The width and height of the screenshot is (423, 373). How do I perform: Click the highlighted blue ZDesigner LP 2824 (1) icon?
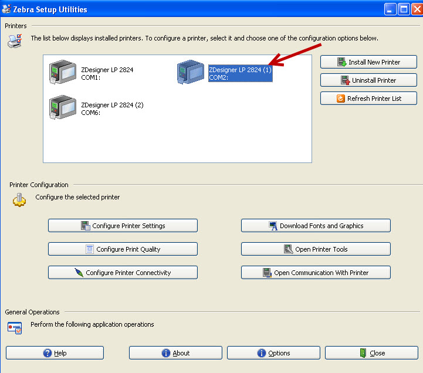(191, 73)
